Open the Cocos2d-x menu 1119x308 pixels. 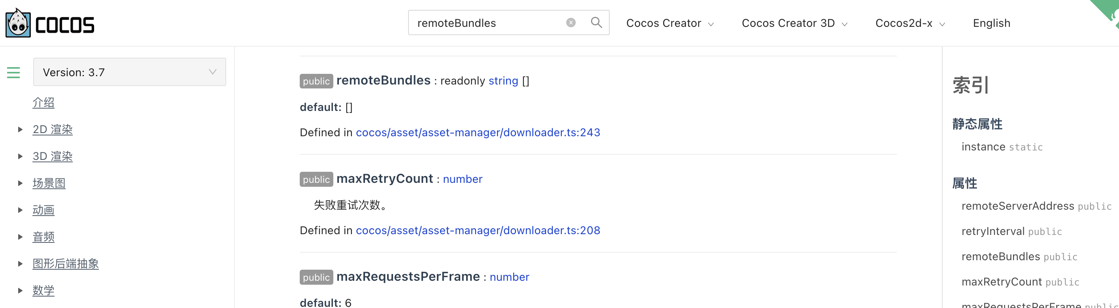[909, 23]
